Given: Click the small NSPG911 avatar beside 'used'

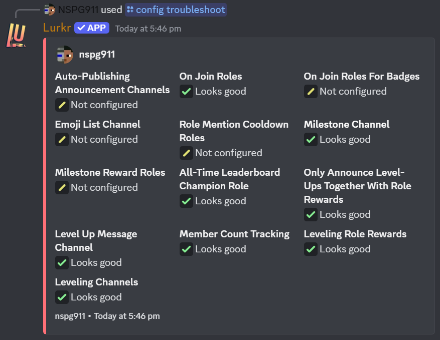Looking at the screenshot, I should pos(50,10).
